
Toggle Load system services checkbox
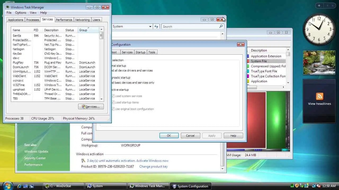113,96
